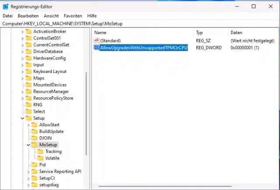Expand the DriverDatabase key
This screenshot has height=190, width=280.
click(x=22, y=52)
